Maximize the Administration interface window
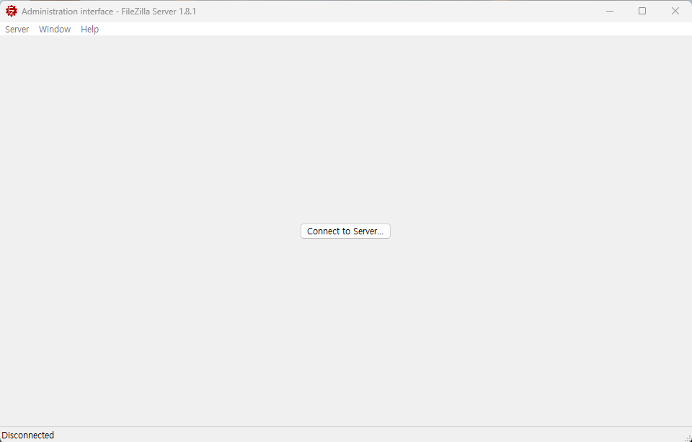This screenshot has height=442, width=692. pyautogui.click(x=642, y=11)
